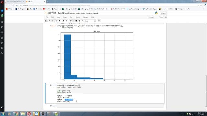Screen dimensions: 207x116
Task: Insert a cell below with the plus icon
Action: pos(49,21)
